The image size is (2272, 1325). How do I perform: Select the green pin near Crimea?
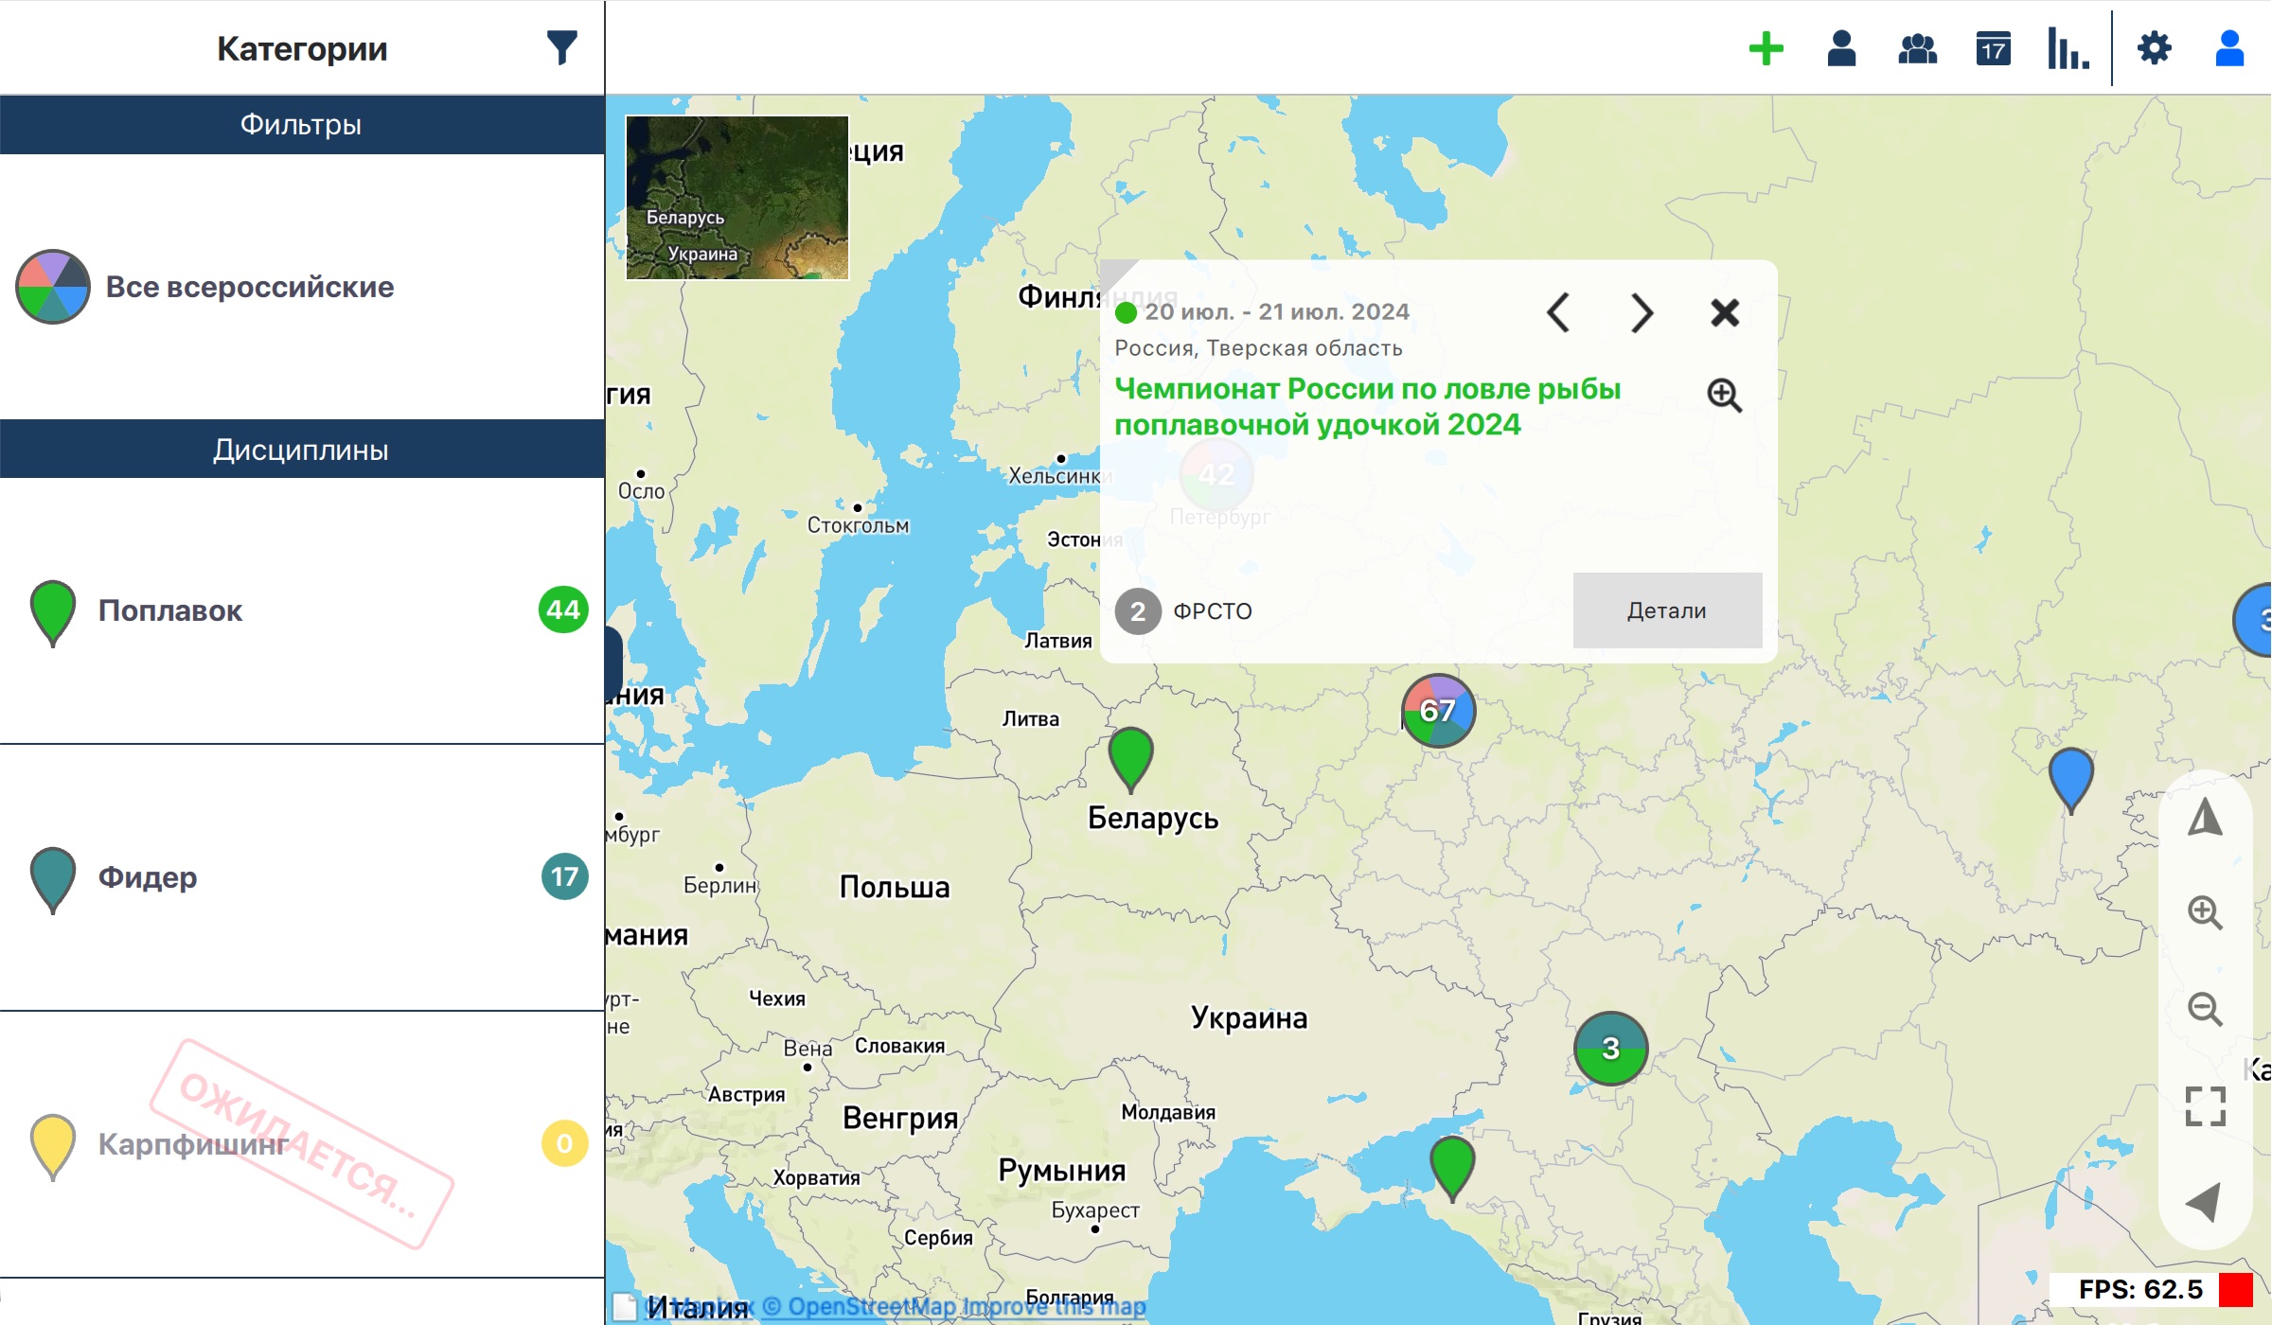(1451, 1169)
